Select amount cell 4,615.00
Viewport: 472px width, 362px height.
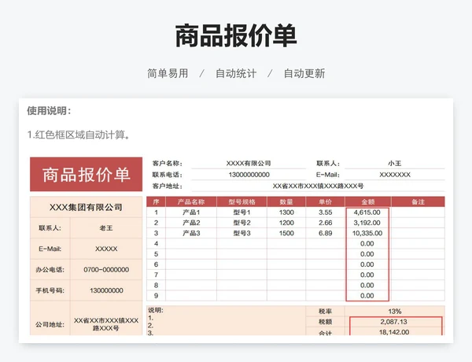367,212
